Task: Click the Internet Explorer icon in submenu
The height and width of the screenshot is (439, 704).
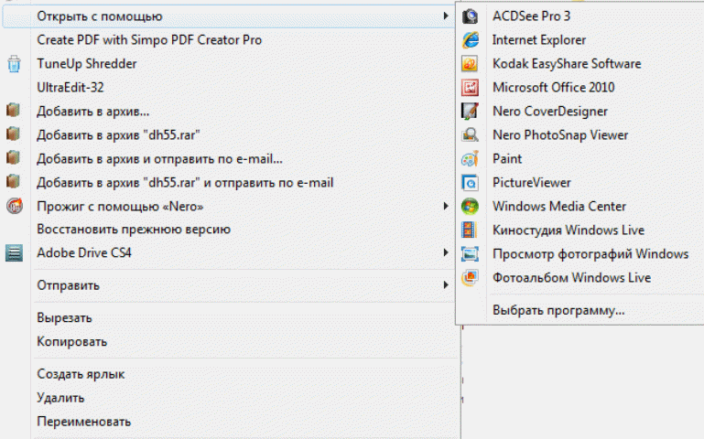Action: (x=470, y=40)
